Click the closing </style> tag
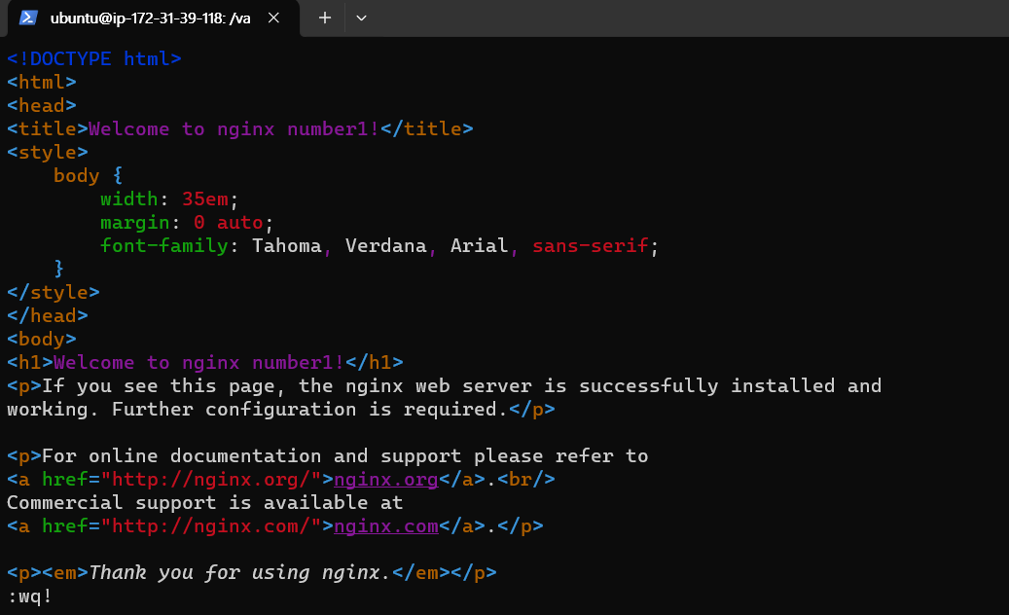Screen dimensions: 1009x615 click(x=54, y=292)
